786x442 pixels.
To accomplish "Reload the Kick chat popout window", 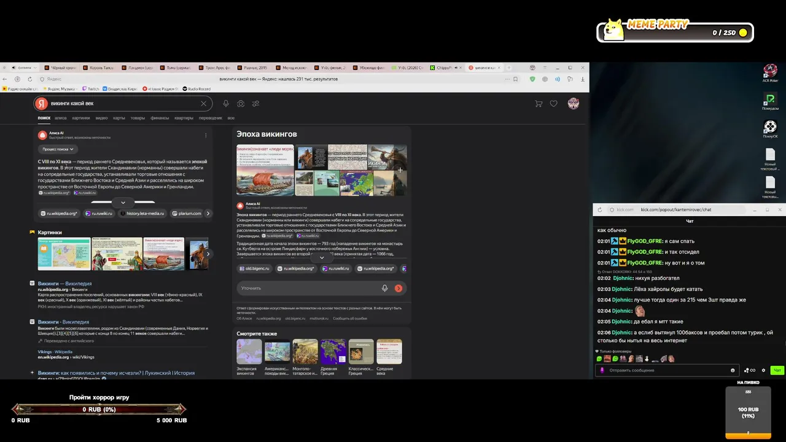I will [x=600, y=210].
